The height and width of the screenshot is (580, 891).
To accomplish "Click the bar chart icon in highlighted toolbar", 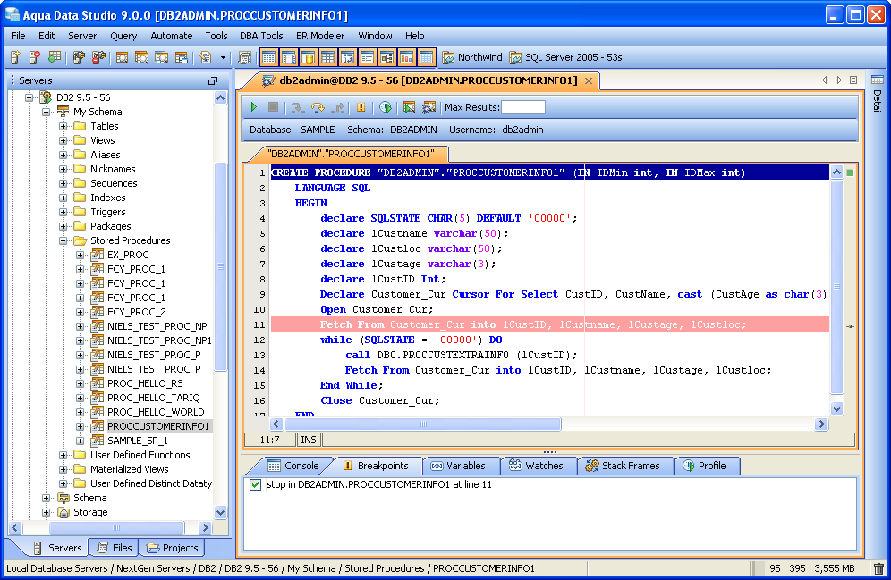I will tap(406, 57).
